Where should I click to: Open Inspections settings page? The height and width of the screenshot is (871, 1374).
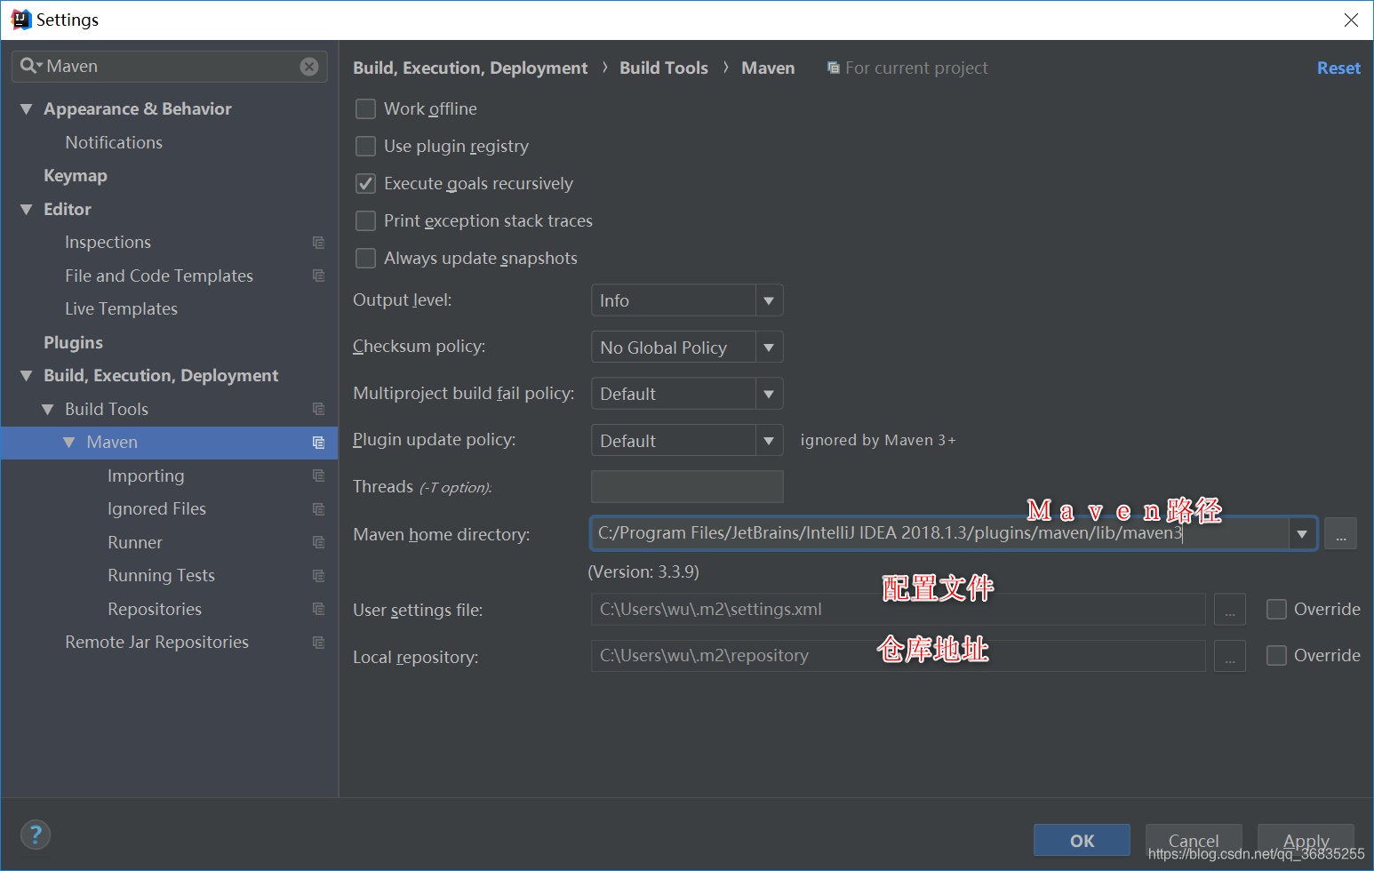pos(108,243)
